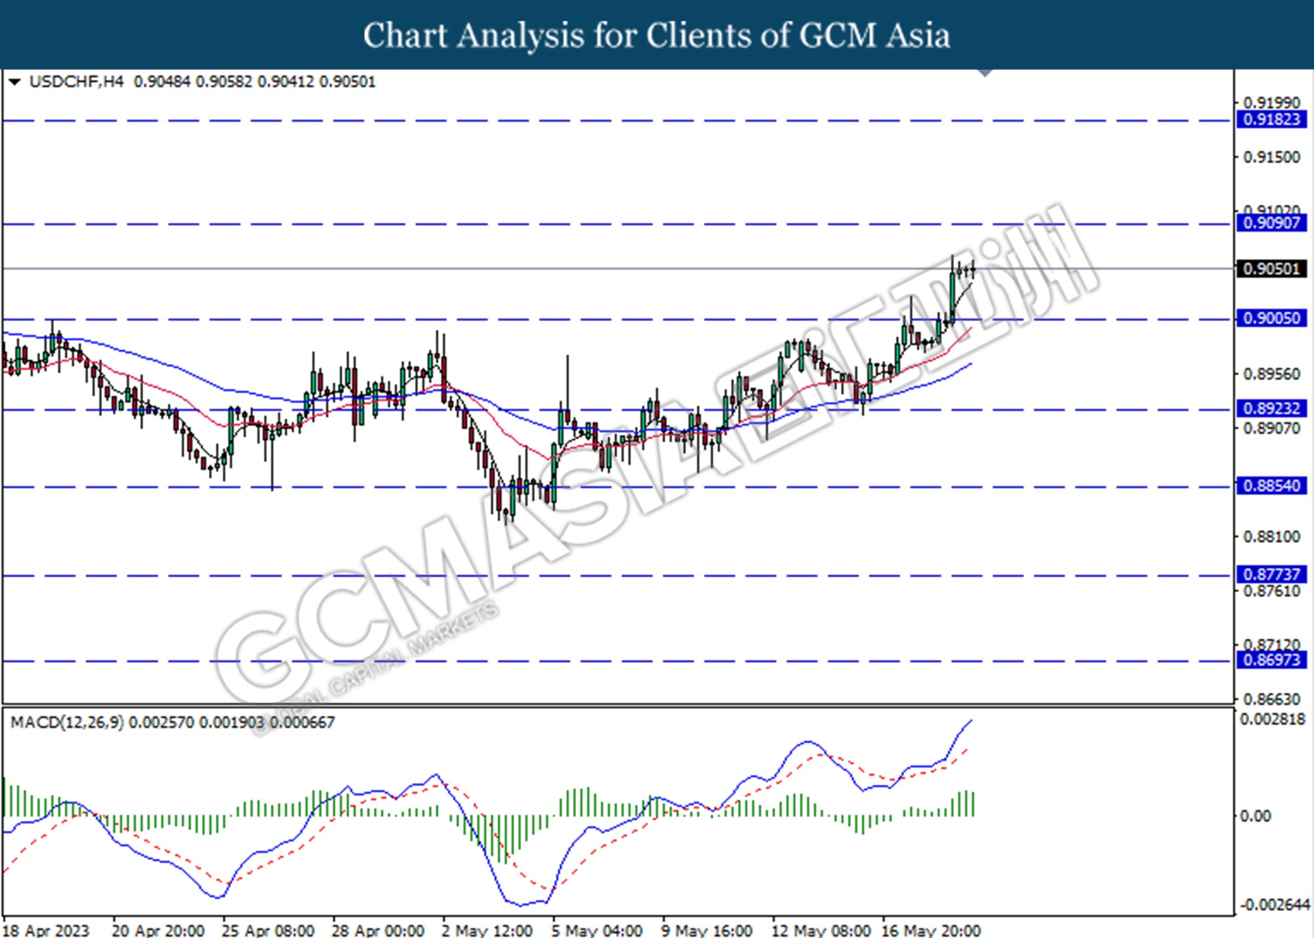This screenshot has height=938, width=1314.
Task: Select the 0.86973 price level label
Action: point(1272,659)
